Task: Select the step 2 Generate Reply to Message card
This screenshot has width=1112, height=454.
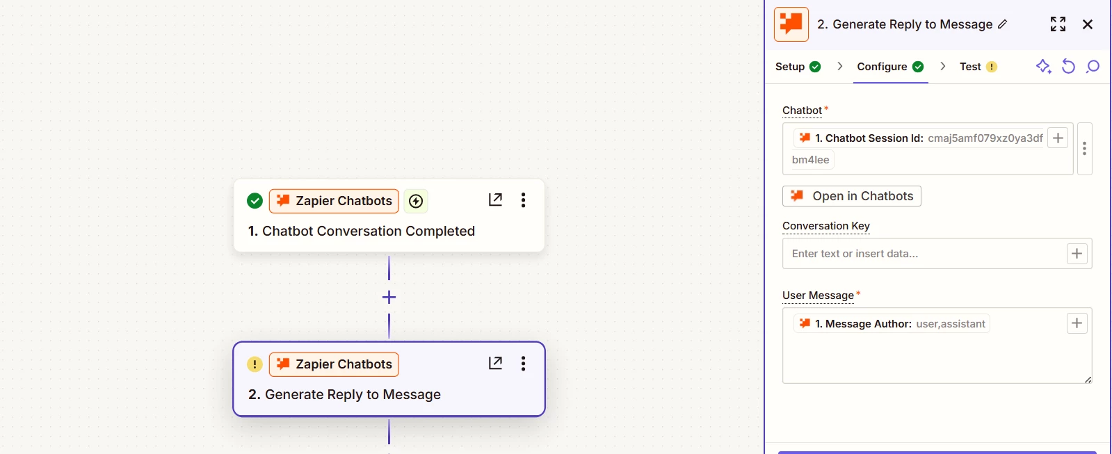Action: coord(389,379)
